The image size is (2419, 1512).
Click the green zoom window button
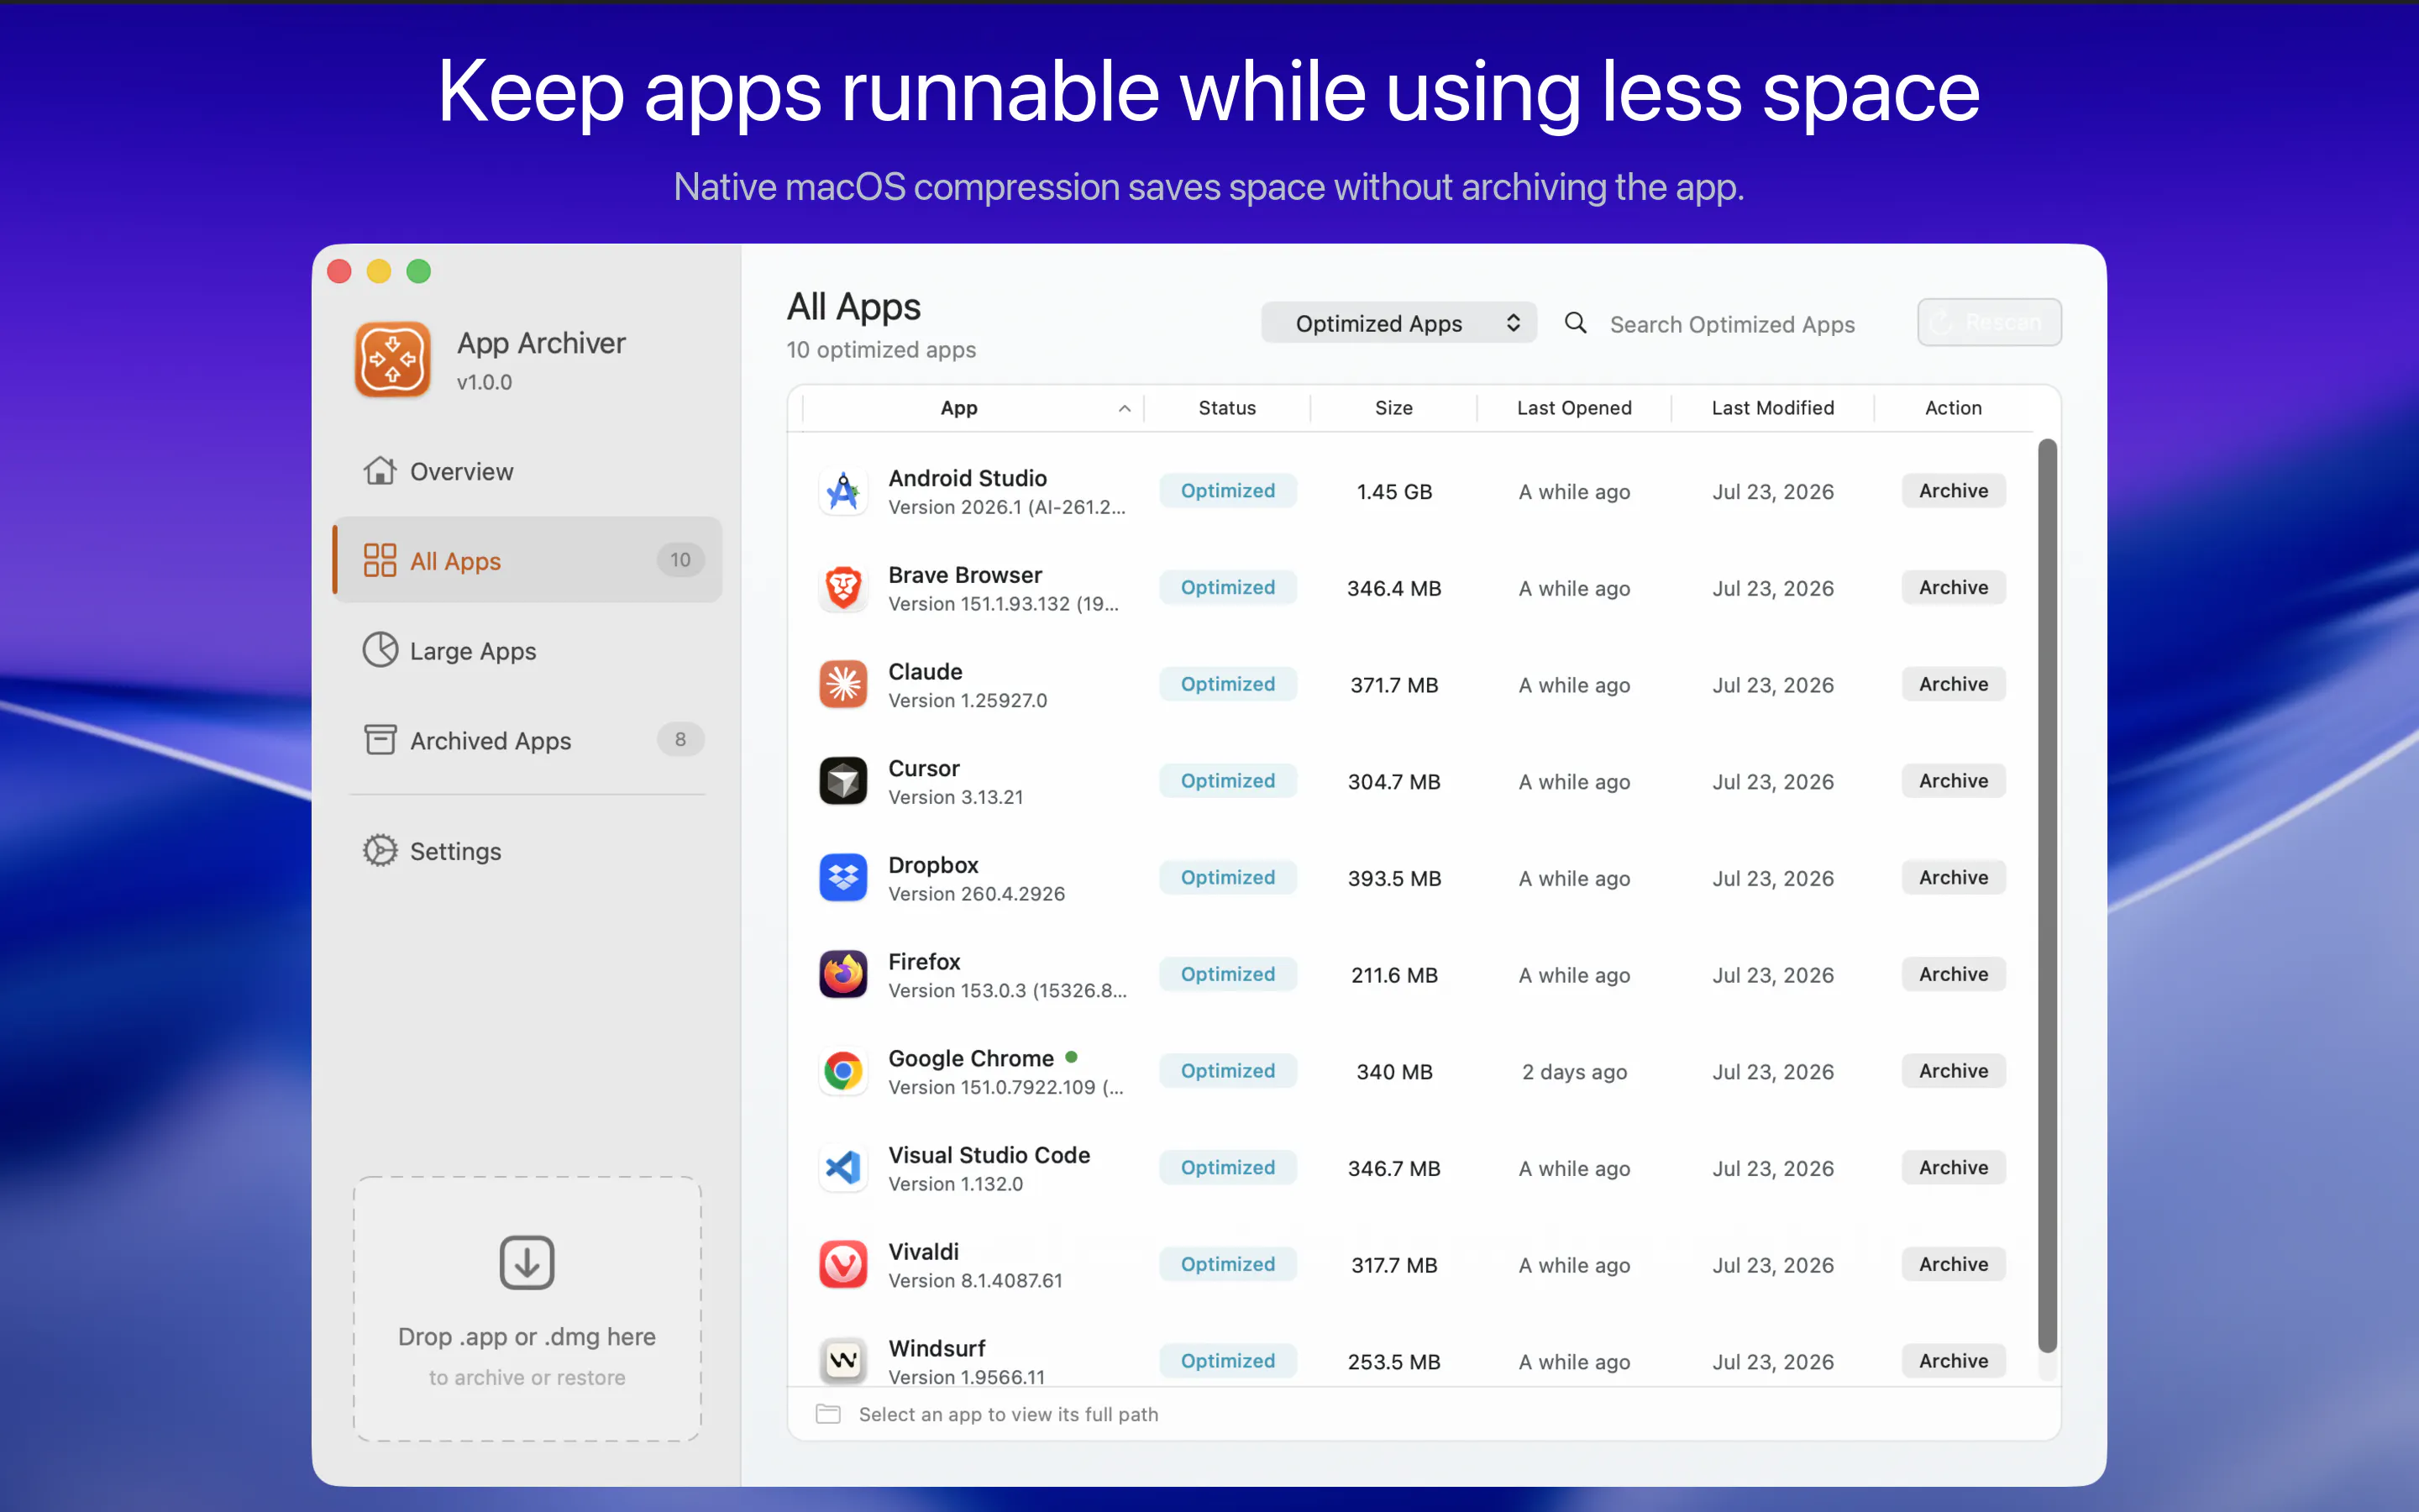coord(419,271)
